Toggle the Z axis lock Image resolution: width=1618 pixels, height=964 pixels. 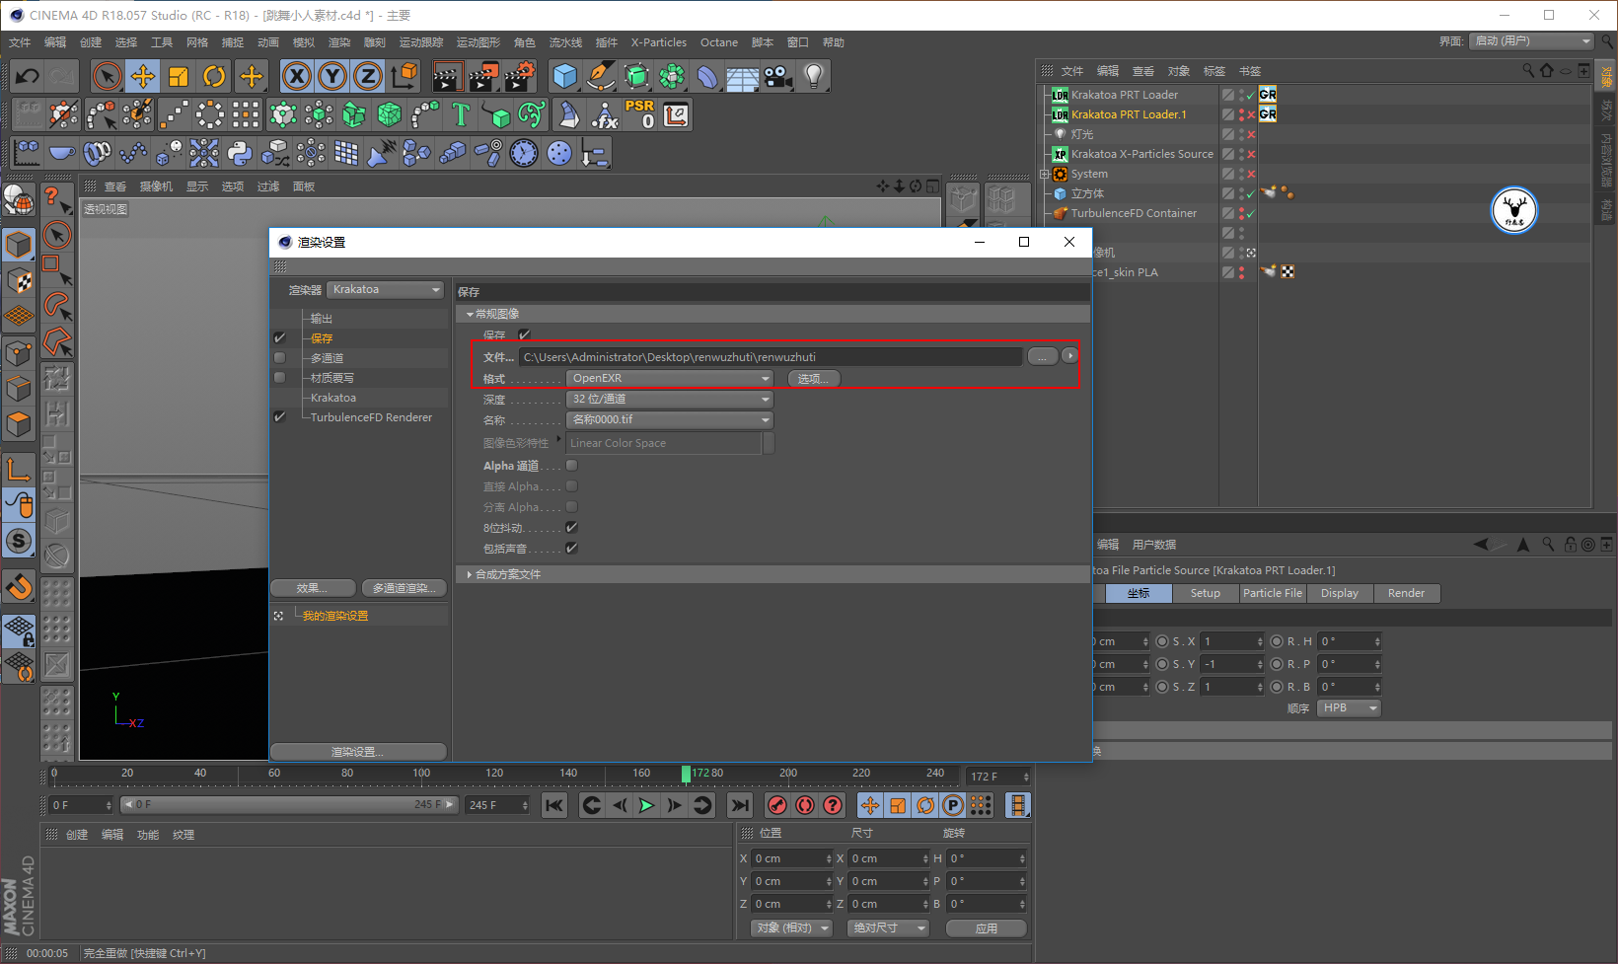coord(368,76)
